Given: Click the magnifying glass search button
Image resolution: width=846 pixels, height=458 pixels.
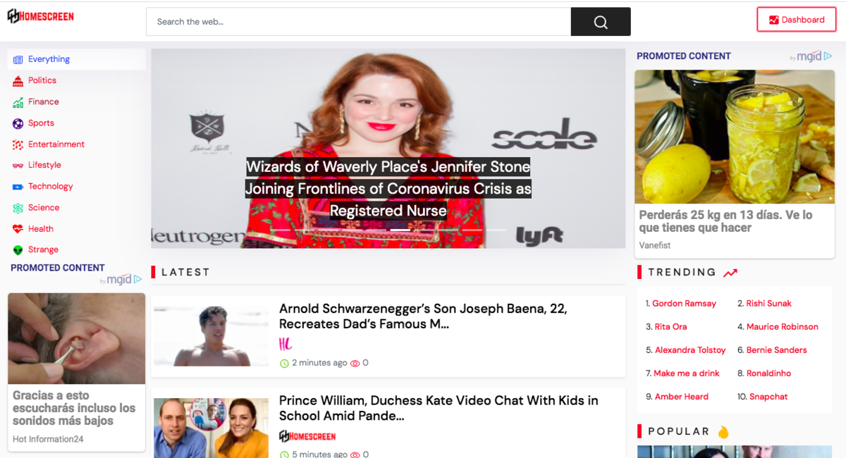Looking at the screenshot, I should pos(600,22).
